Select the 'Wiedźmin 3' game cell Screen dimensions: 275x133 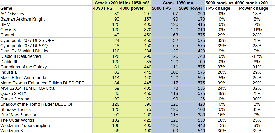click(x=46, y=131)
